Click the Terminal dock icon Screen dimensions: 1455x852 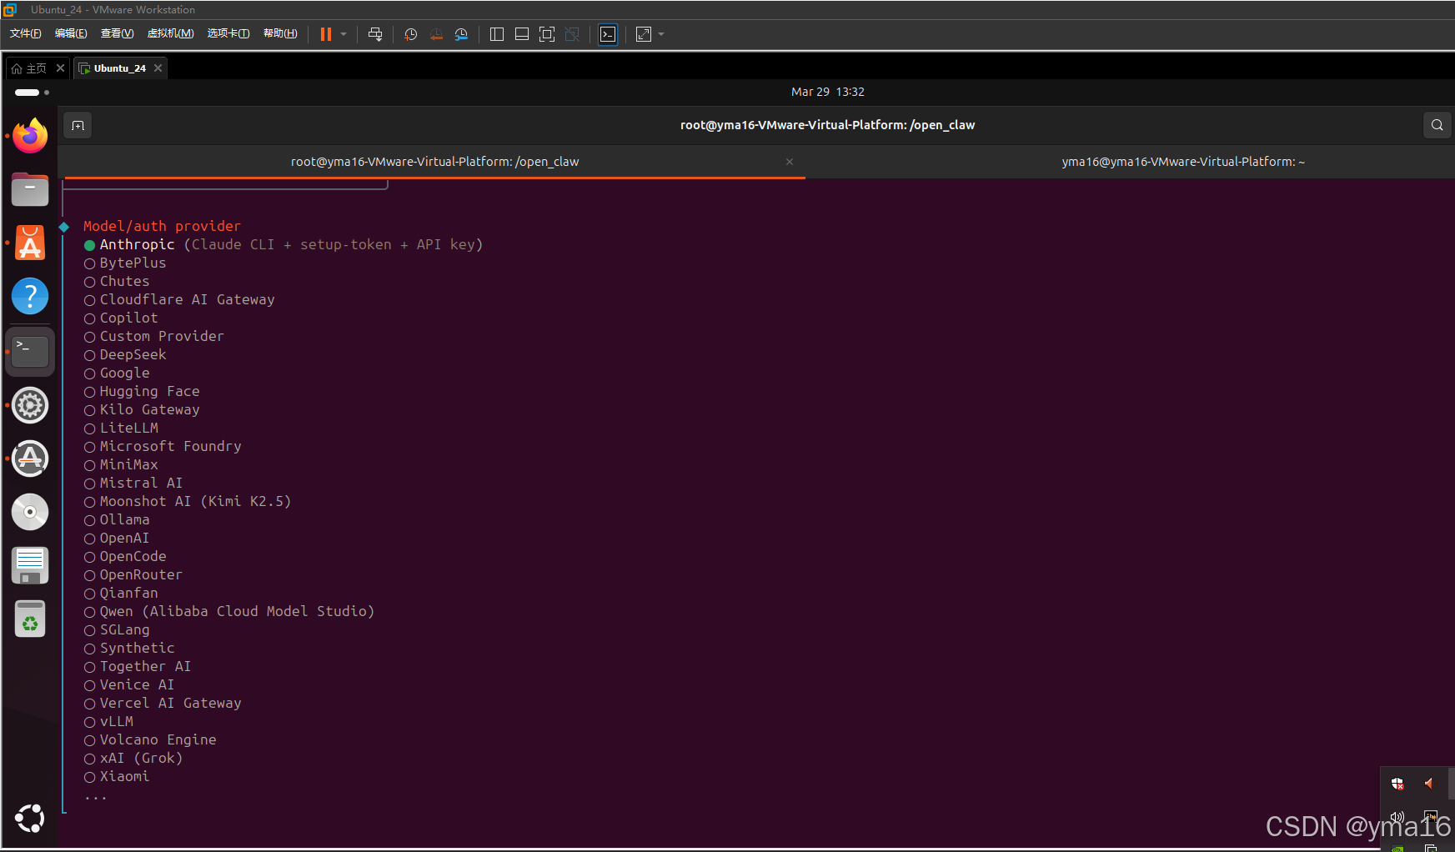pyautogui.click(x=30, y=351)
